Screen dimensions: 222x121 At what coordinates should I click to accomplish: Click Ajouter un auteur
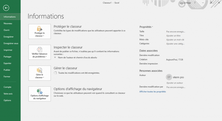point(174,83)
